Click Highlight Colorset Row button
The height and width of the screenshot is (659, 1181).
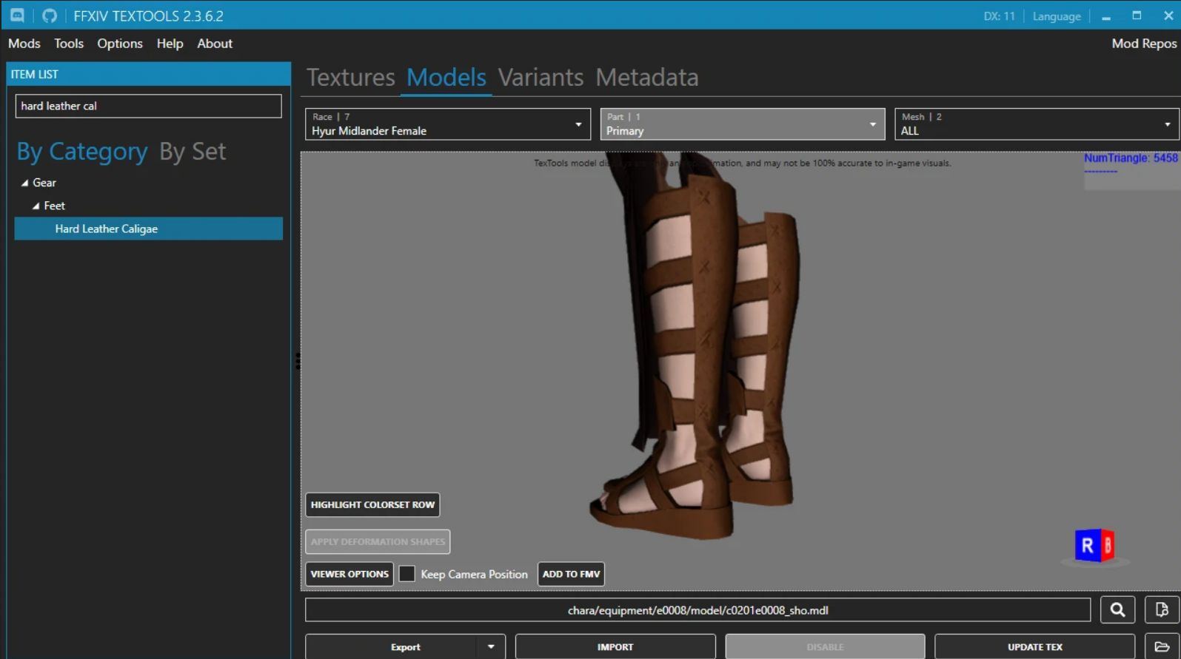coord(372,504)
